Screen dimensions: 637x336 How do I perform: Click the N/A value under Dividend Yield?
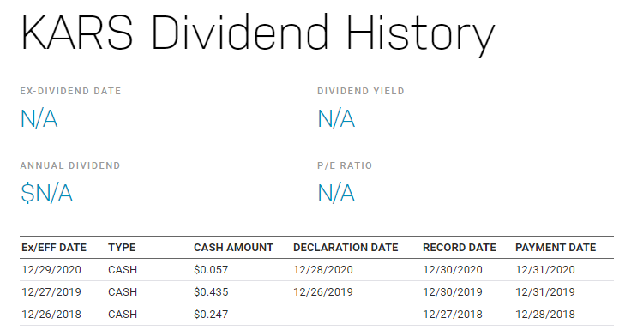point(336,119)
